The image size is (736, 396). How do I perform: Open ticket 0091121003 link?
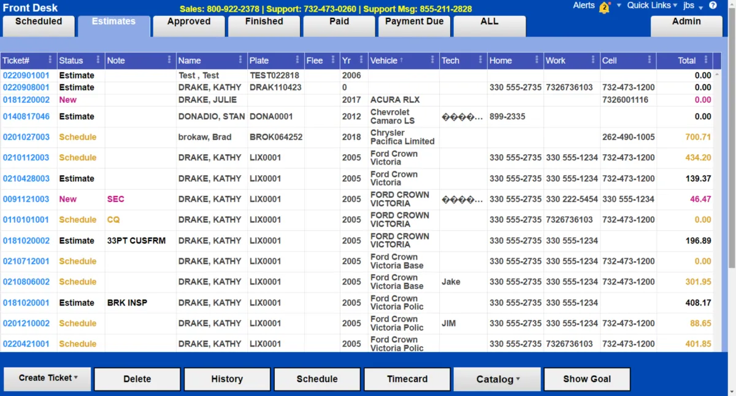[x=26, y=199]
